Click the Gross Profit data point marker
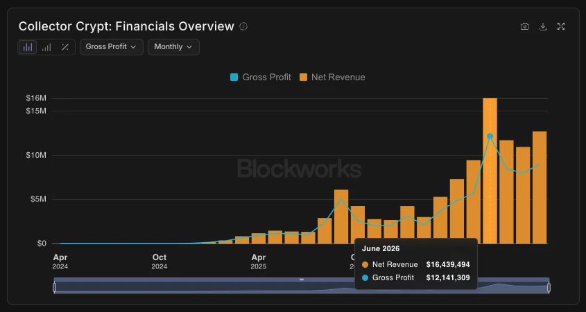This screenshot has width=586, height=312. click(x=490, y=136)
